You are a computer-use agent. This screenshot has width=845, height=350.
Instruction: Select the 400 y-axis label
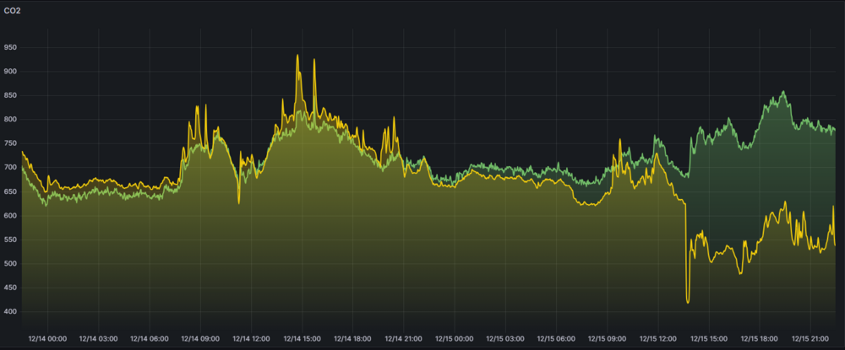[x=10, y=312]
